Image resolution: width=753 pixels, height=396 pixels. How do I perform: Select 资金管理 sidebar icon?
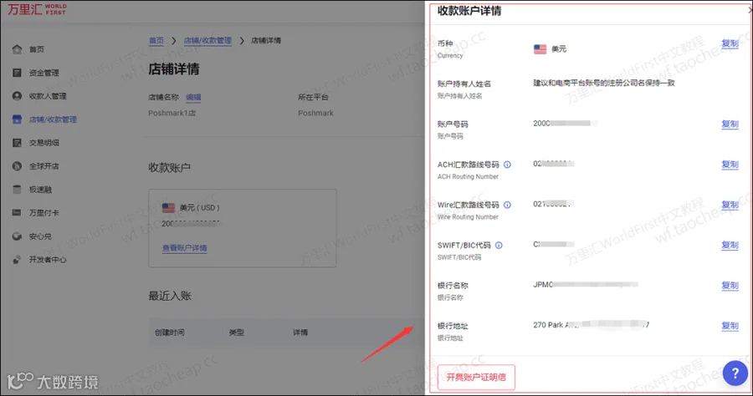click(17, 73)
